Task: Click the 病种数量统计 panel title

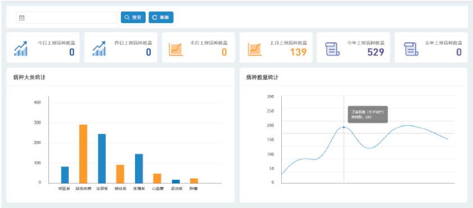Action: [262, 78]
